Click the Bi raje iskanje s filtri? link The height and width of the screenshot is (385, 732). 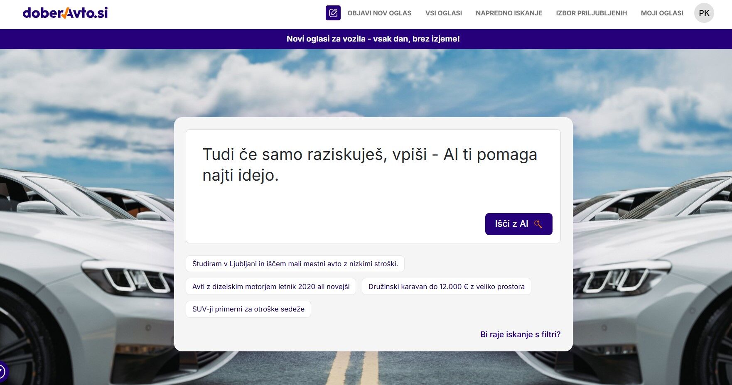(520, 334)
